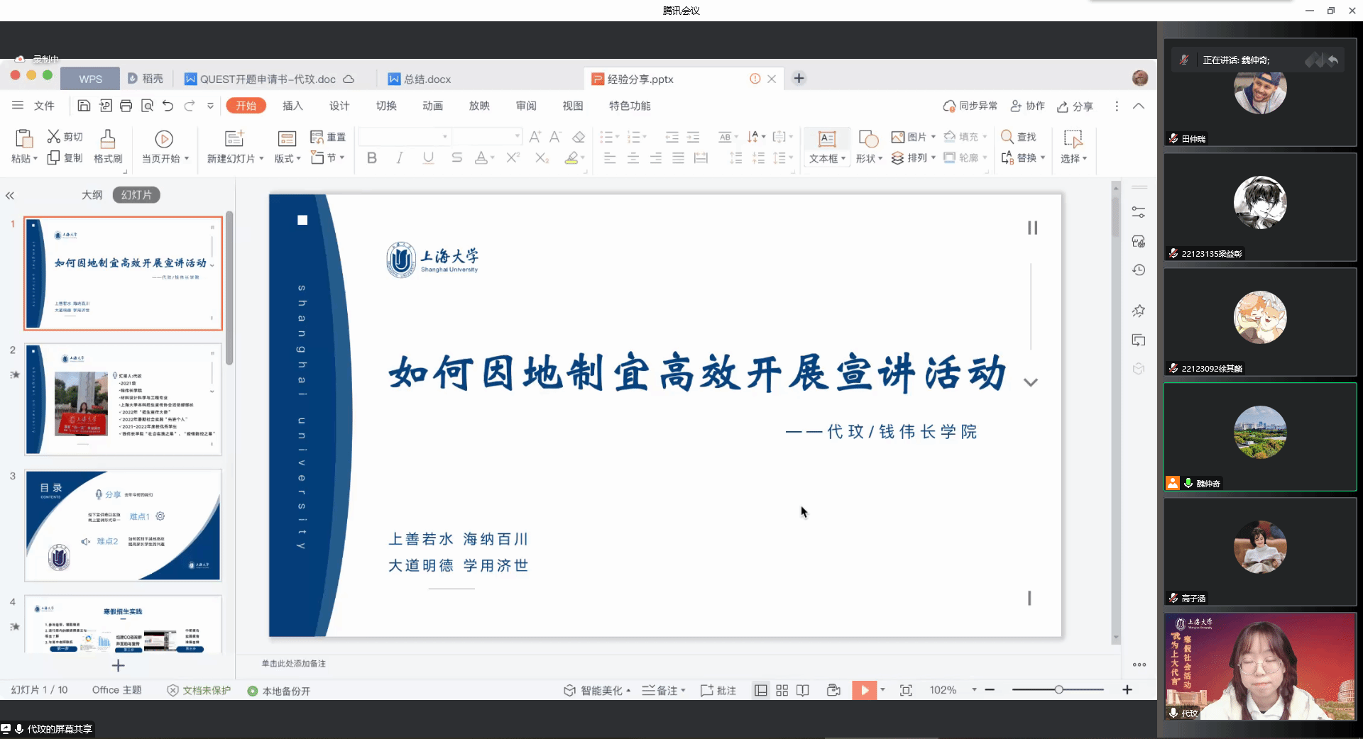The image size is (1363, 739).
Task: Click the zoom slider handle
Action: pos(1058,689)
